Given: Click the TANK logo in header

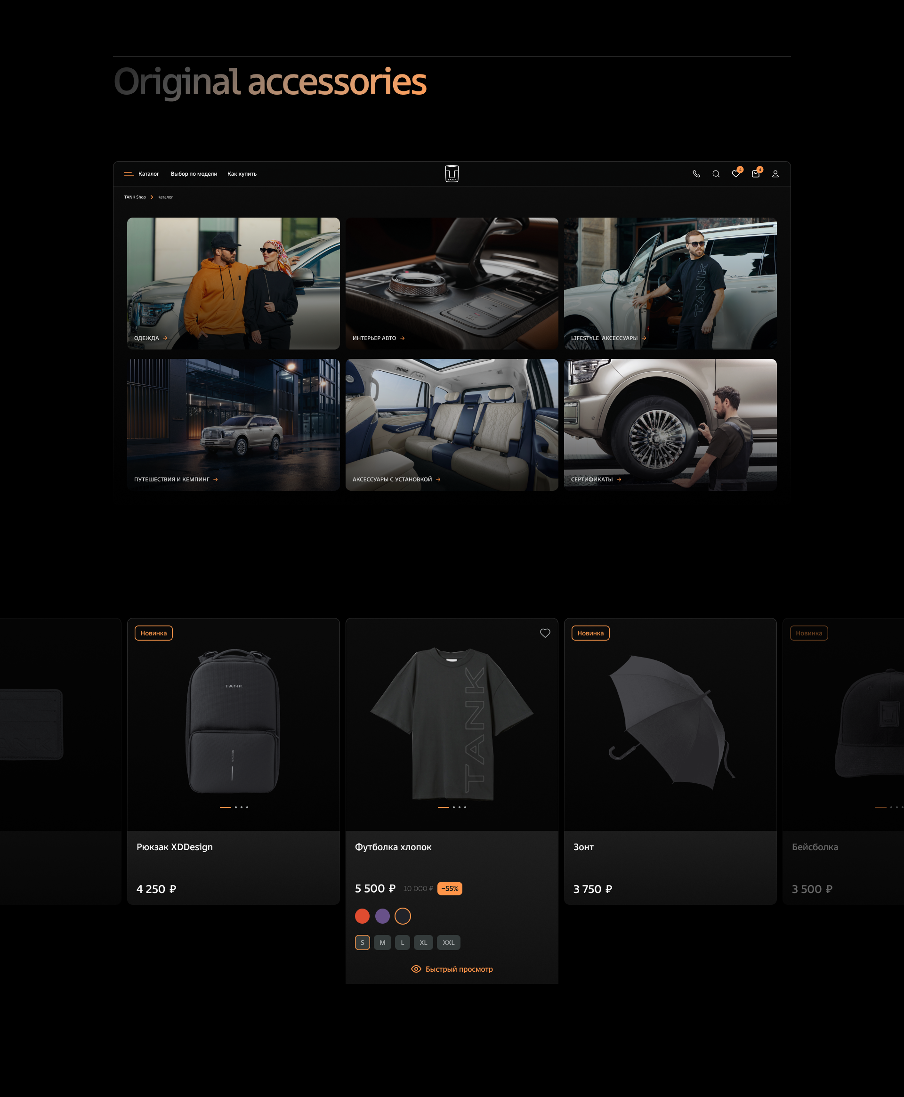Looking at the screenshot, I should point(452,173).
